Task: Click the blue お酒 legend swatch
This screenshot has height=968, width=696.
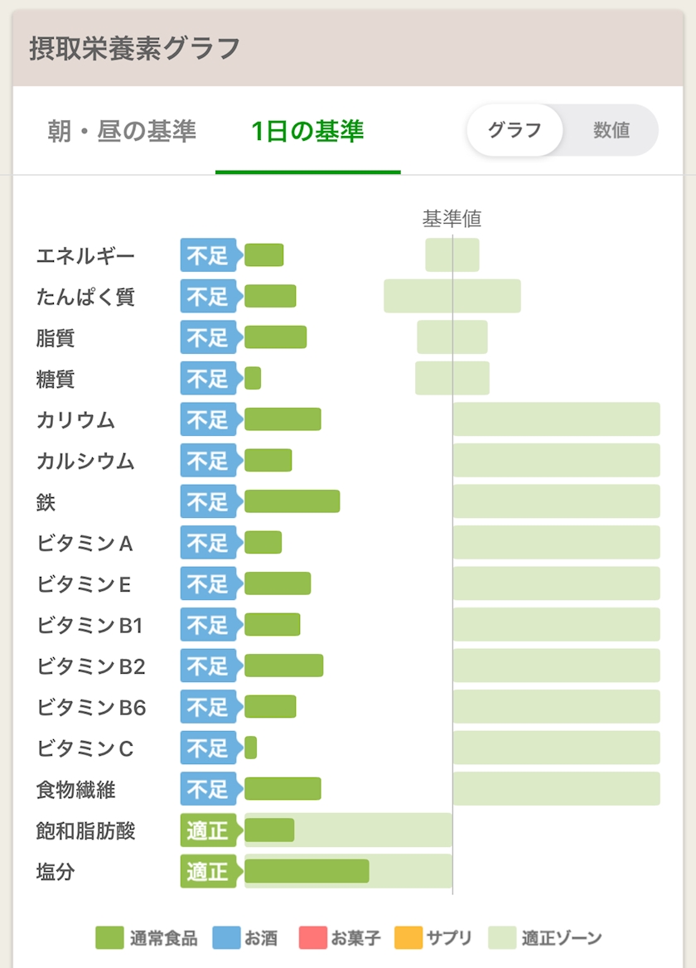Action: click(x=226, y=938)
